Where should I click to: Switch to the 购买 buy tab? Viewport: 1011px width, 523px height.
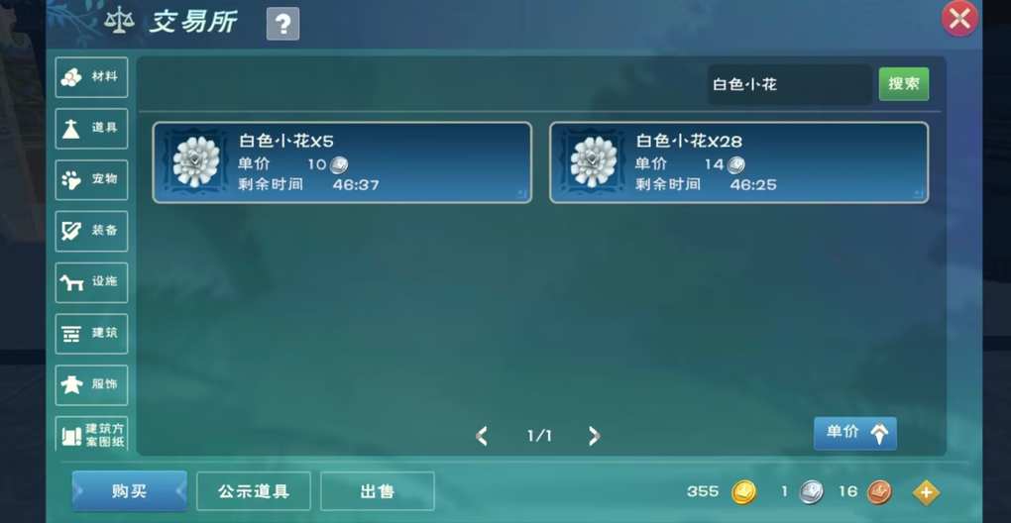click(130, 490)
